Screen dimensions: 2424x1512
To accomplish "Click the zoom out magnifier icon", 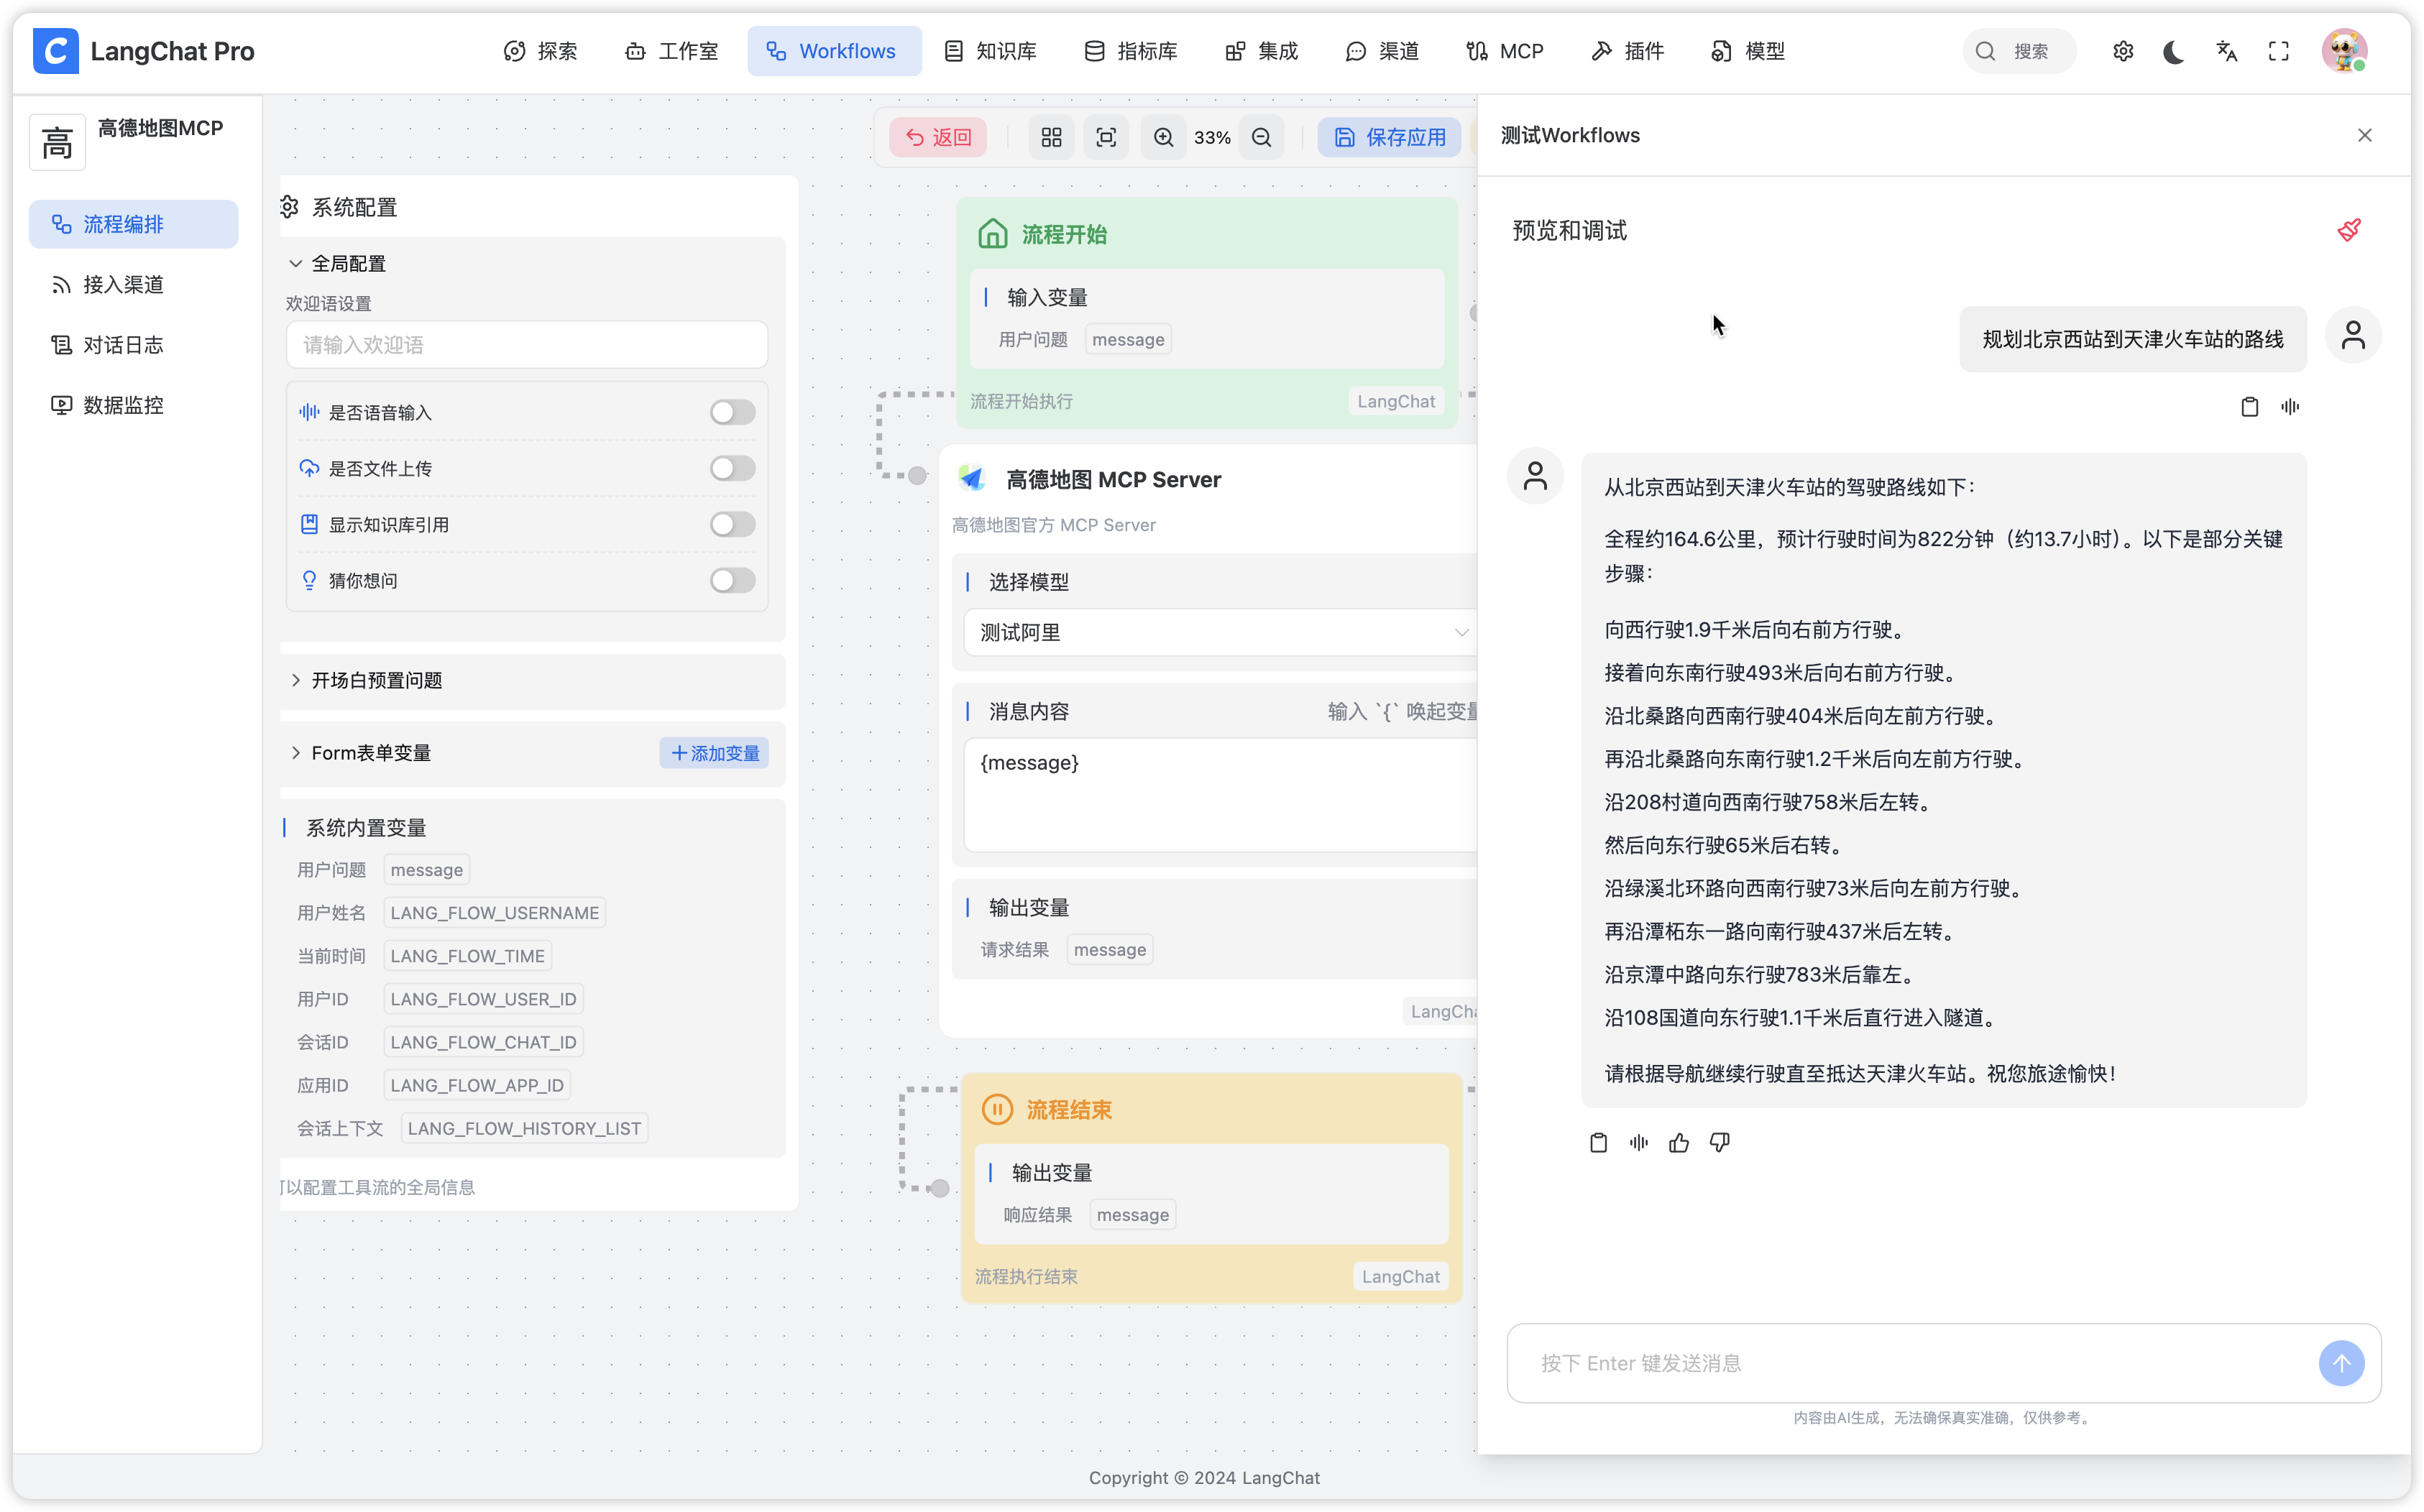I will click(x=1261, y=137).
